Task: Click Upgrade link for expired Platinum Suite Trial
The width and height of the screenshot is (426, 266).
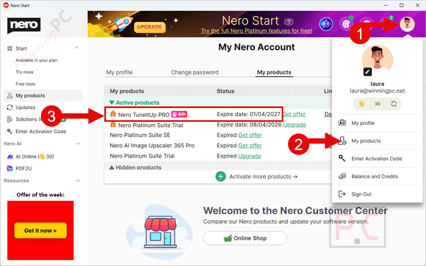Action: pyautogui.click(x=250, y=156)
